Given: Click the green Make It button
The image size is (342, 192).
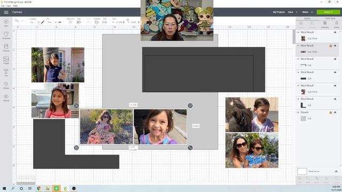Looking at the screenshot, I should click(328, 12).
